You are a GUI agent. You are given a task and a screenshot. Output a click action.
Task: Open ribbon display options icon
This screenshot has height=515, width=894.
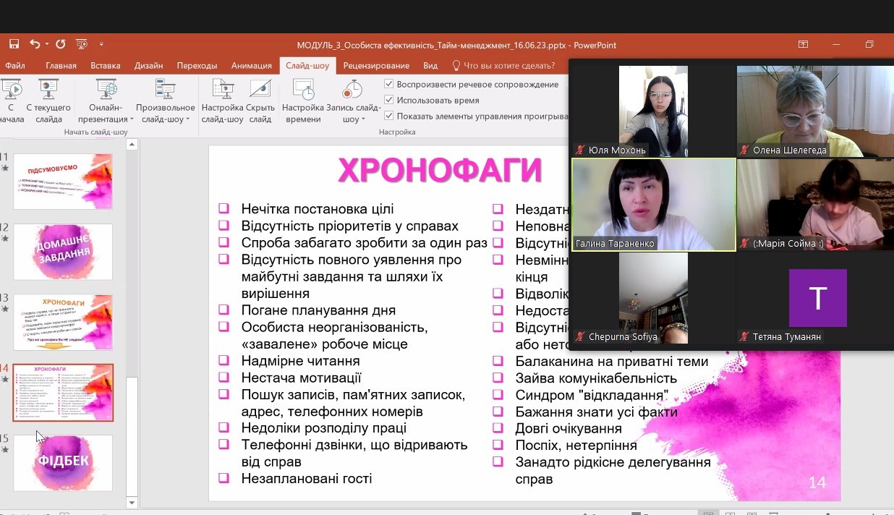tap(803, 45)
